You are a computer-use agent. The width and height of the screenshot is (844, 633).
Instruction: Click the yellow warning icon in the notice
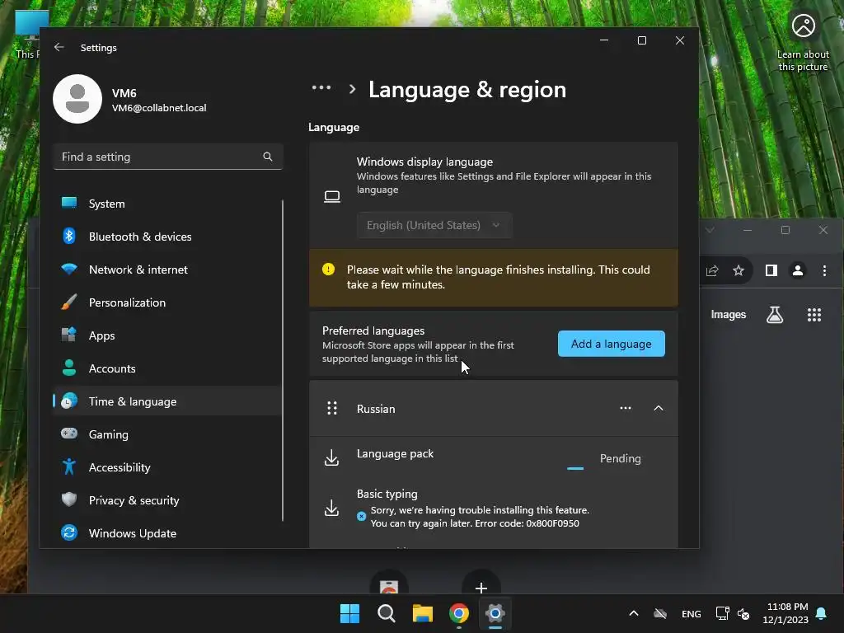(x=328, y=270)
